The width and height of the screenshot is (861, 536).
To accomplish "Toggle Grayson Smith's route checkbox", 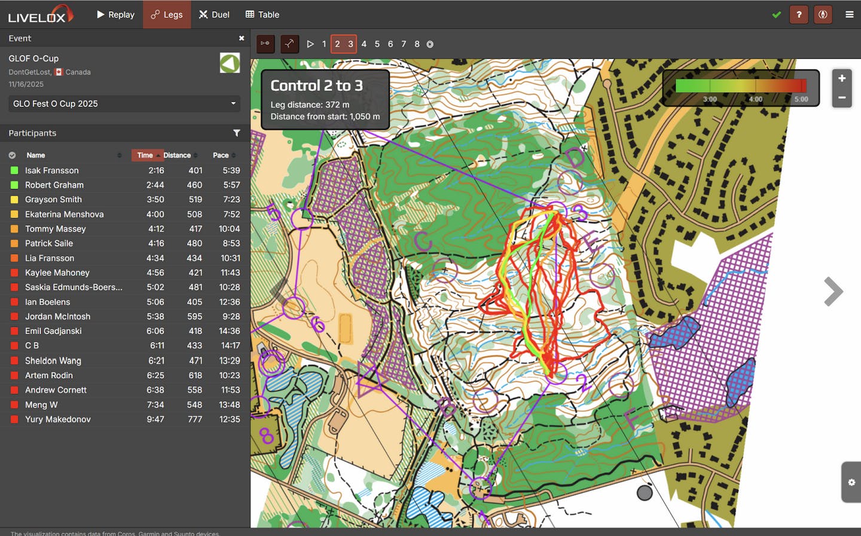I will [14, 200].
